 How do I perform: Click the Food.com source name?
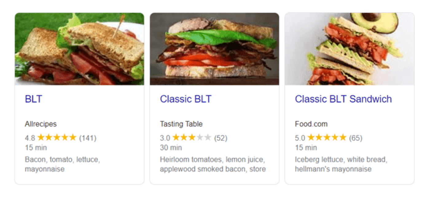311,124
